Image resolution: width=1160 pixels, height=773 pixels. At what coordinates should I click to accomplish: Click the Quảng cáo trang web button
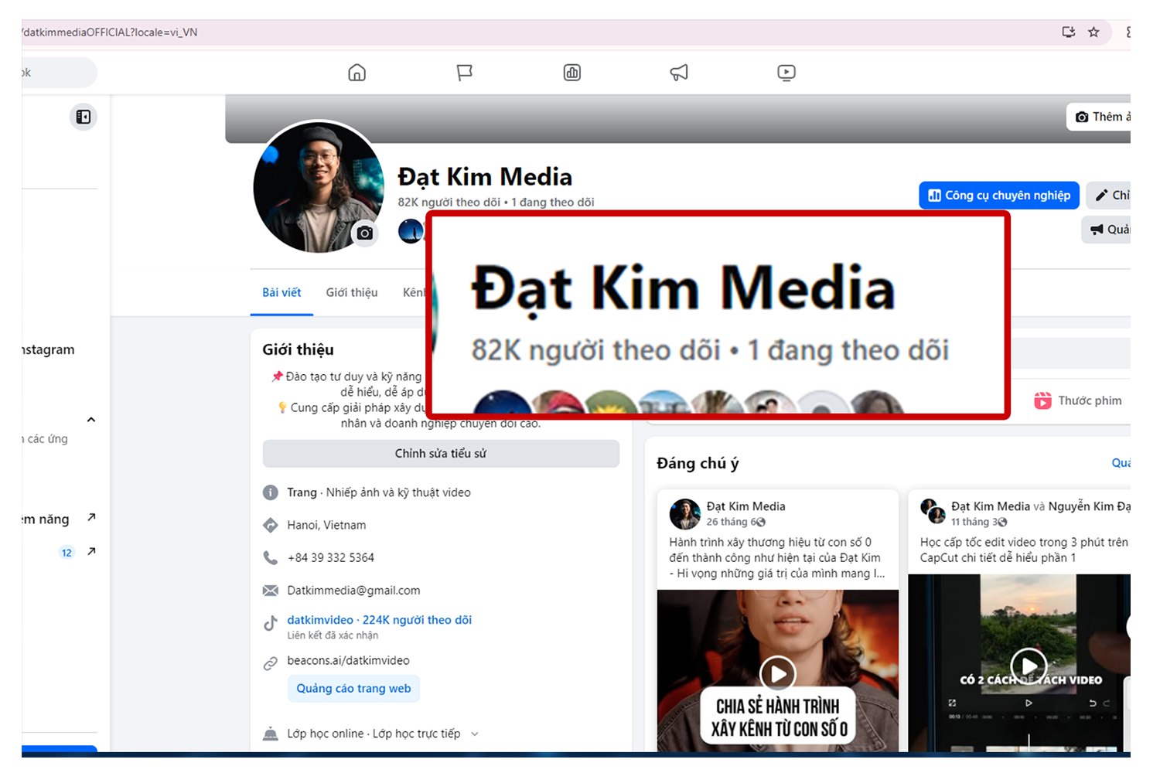point(353,689)
